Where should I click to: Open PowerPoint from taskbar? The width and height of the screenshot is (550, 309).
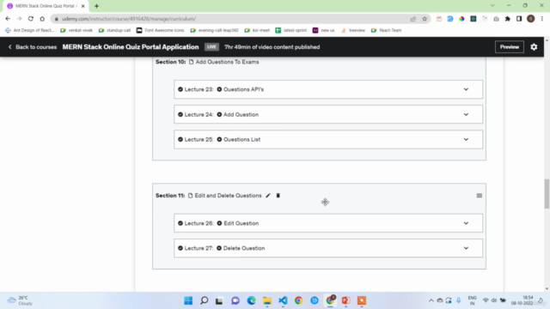(345, 300)
